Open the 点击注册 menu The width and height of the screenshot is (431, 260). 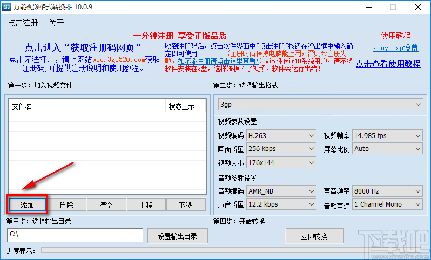click(x=23, y=23)
